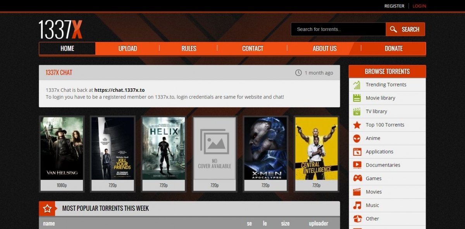Click the Other category box icon

[x=357, y=219]
